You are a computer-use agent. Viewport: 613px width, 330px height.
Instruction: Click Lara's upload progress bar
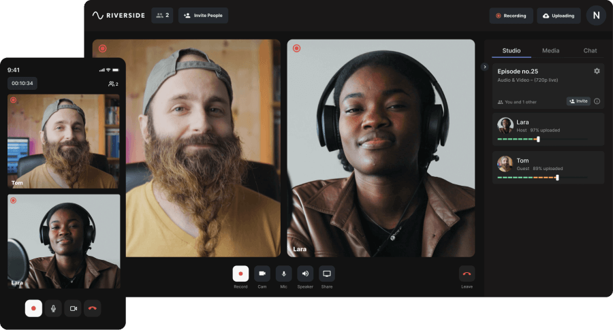coord(542,139)
